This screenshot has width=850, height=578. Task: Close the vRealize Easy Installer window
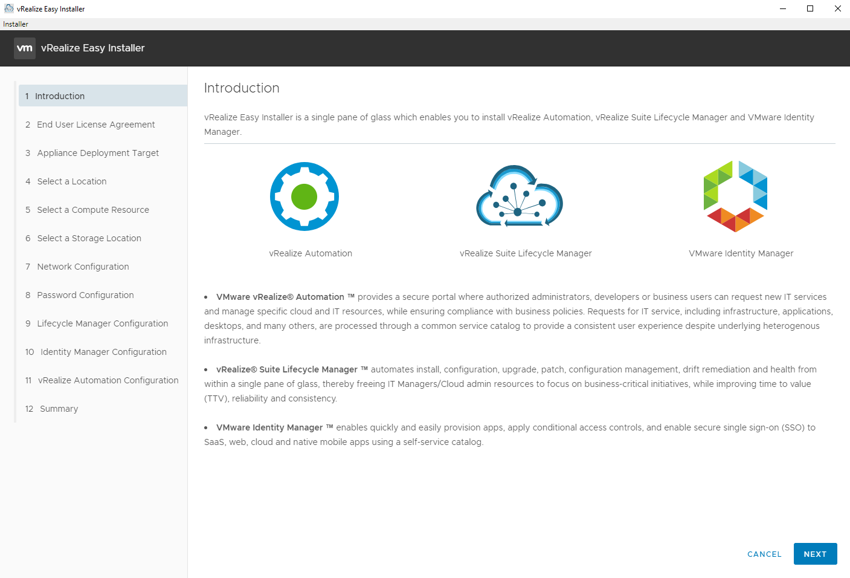837,8
